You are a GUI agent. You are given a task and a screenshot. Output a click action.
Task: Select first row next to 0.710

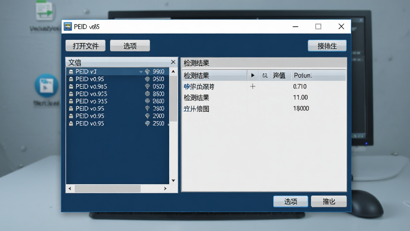[x=264, y=87]
